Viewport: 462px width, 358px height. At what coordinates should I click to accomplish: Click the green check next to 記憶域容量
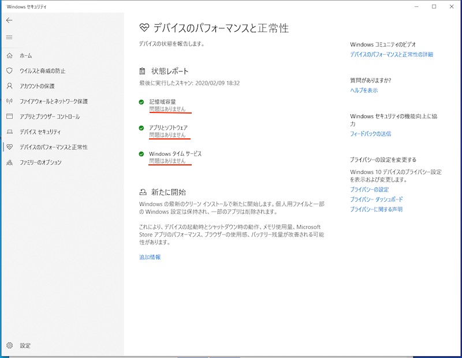point(141,102)
